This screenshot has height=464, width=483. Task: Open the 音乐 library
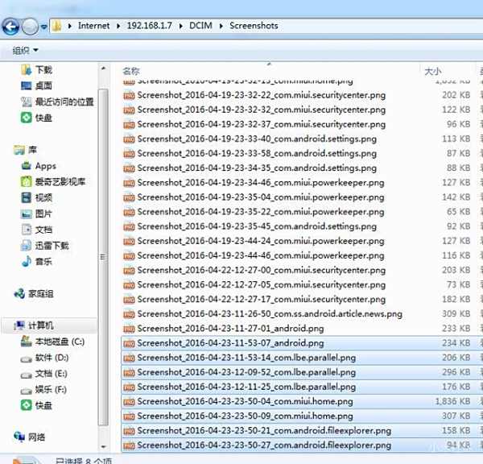click(43, 262)
